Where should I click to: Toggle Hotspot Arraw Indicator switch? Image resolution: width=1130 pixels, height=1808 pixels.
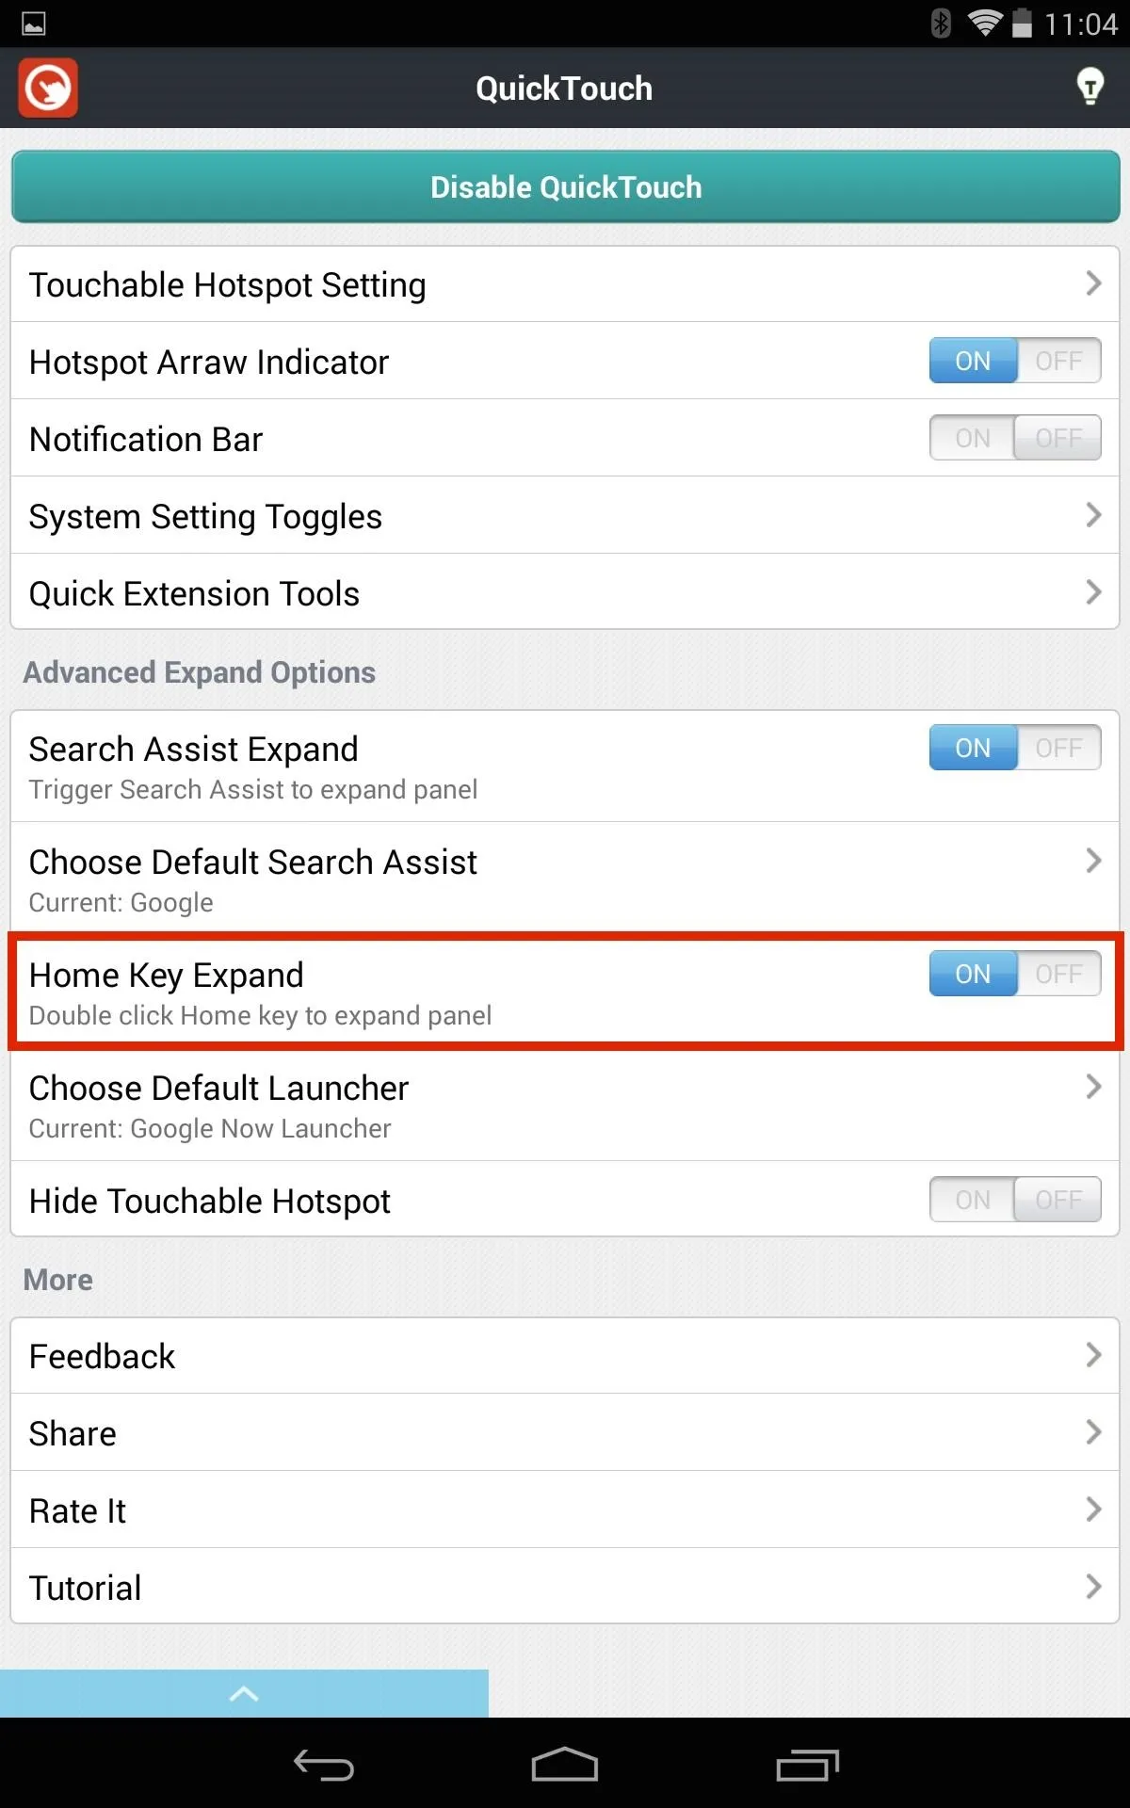tap(1015, 361)
